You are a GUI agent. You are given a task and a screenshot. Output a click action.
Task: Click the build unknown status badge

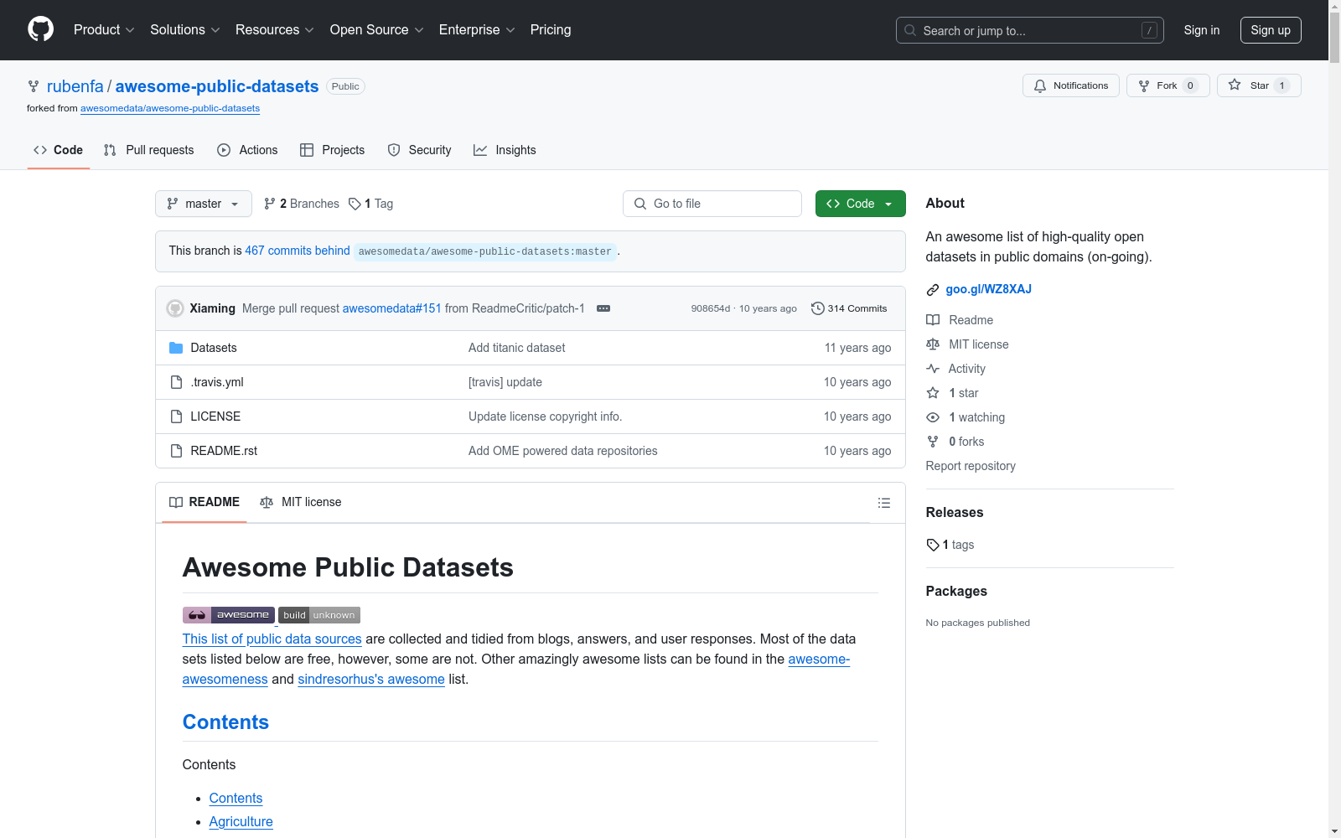point(319,614)
